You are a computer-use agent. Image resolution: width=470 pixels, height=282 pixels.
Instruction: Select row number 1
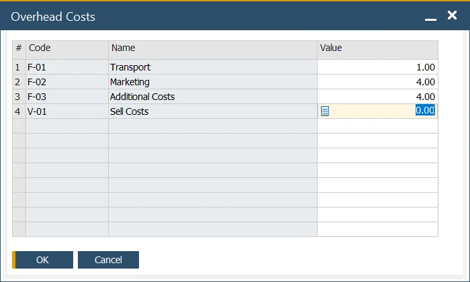(x=19, y=67)
